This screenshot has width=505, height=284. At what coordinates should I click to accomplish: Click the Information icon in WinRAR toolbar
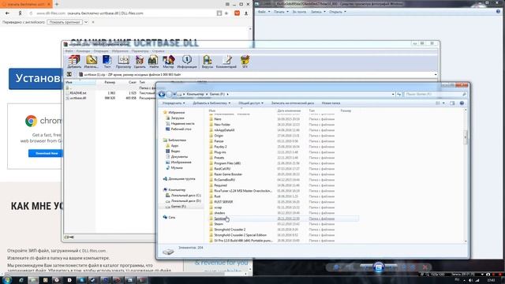(187, 62)
